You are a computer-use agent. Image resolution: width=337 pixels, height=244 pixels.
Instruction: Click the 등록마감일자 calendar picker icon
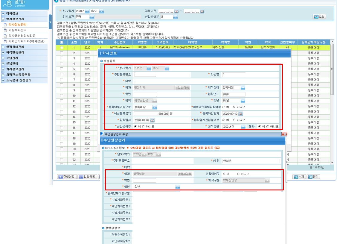[x=240, y=114]
